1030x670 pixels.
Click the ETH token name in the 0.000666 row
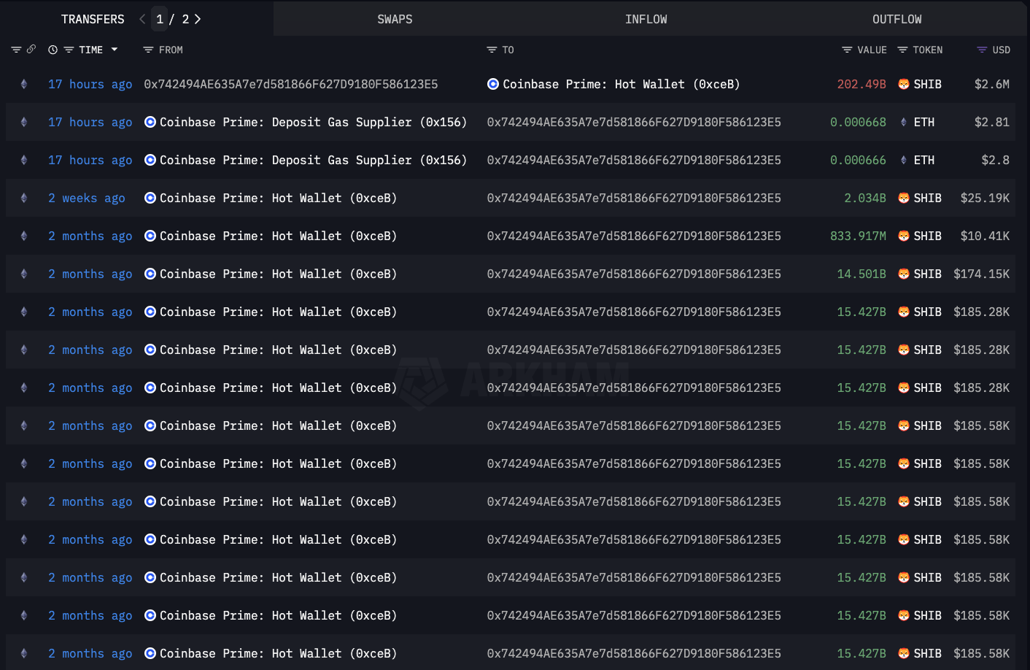[x=924, y=160]
